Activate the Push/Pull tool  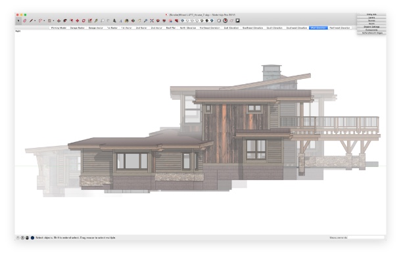59,21
